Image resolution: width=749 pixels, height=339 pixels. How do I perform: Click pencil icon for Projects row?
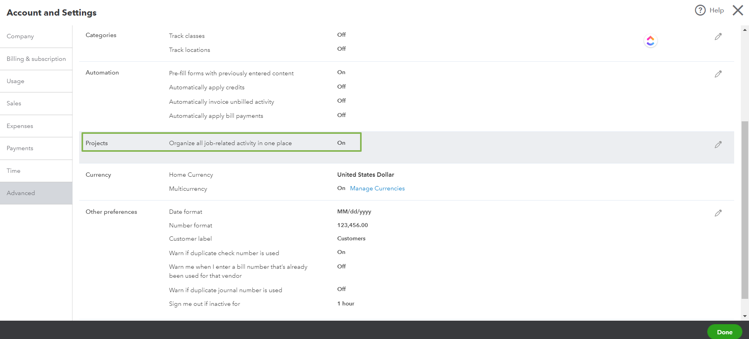click(x=718, y=145)
